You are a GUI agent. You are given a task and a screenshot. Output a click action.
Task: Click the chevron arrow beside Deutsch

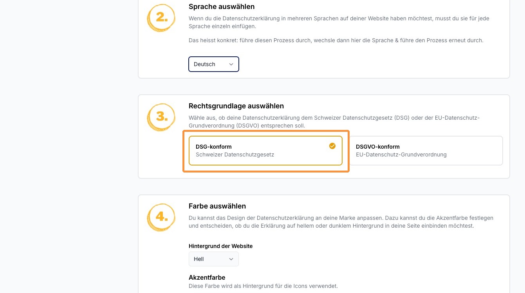coord(231,65)
